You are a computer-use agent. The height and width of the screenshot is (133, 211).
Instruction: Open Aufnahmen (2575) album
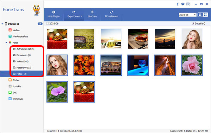click(24, 49)
